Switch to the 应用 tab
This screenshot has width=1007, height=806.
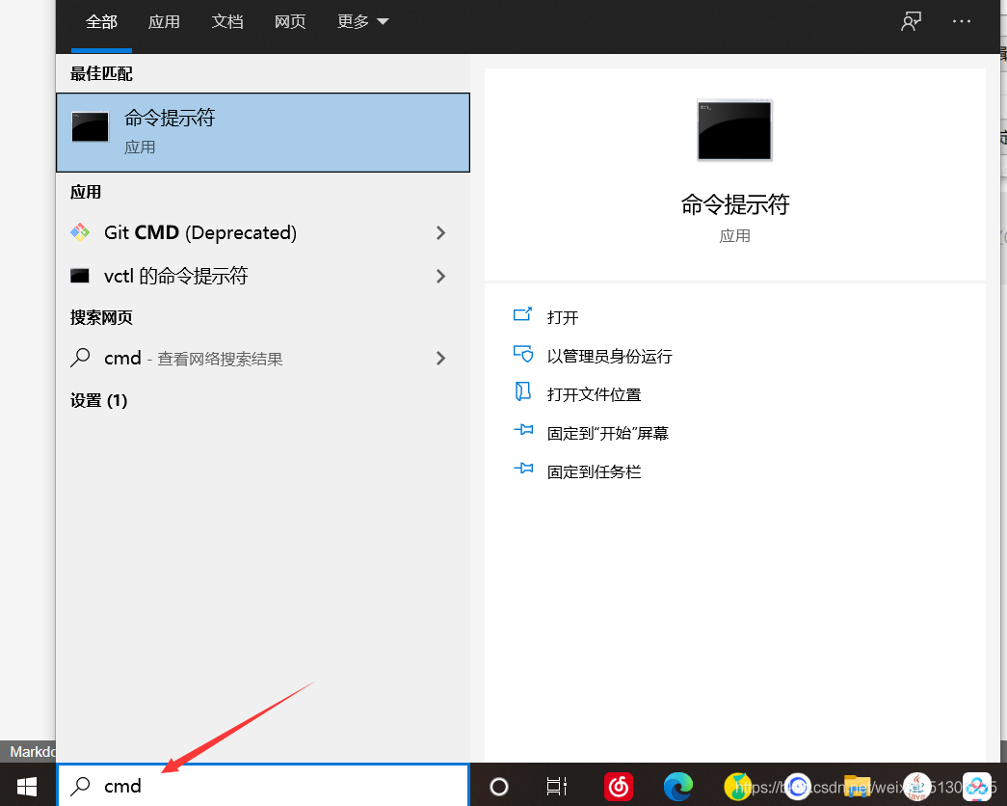pos(164,20)
